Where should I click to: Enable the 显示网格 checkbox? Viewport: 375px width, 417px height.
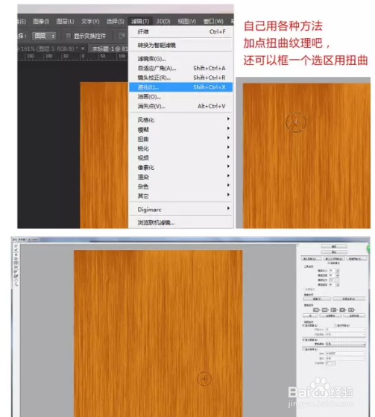point(335,325)
